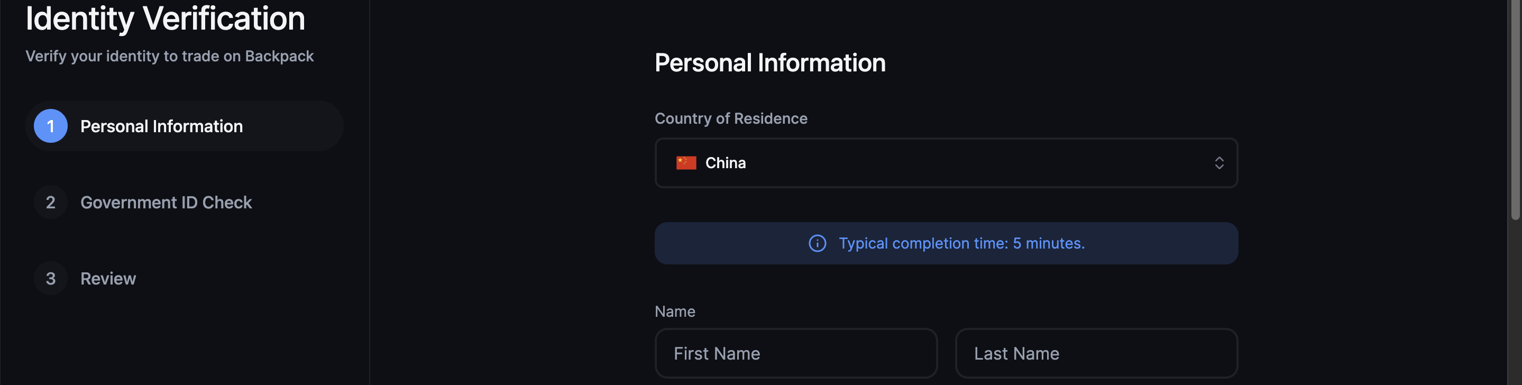This screenshot has width=1522, height=385.
Task: Click the Identity Verification heading
Action: (165, 19)
